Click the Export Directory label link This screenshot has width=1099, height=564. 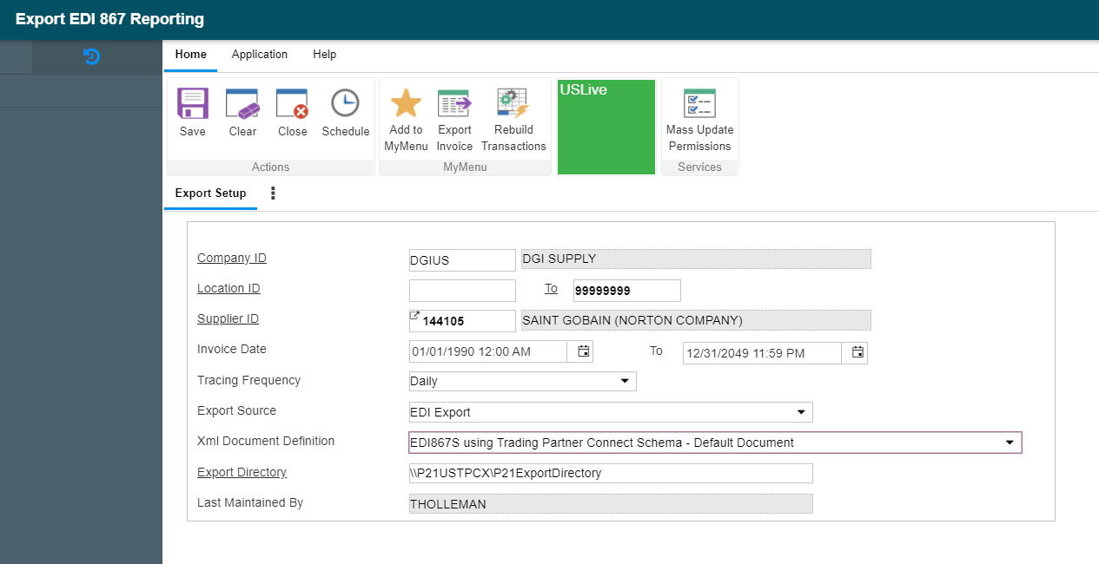pos(242,473)
